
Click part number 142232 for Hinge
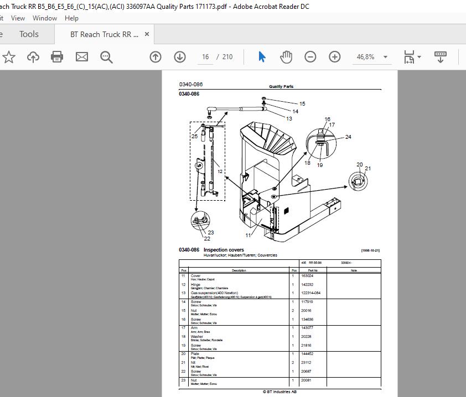click(307, 284)
